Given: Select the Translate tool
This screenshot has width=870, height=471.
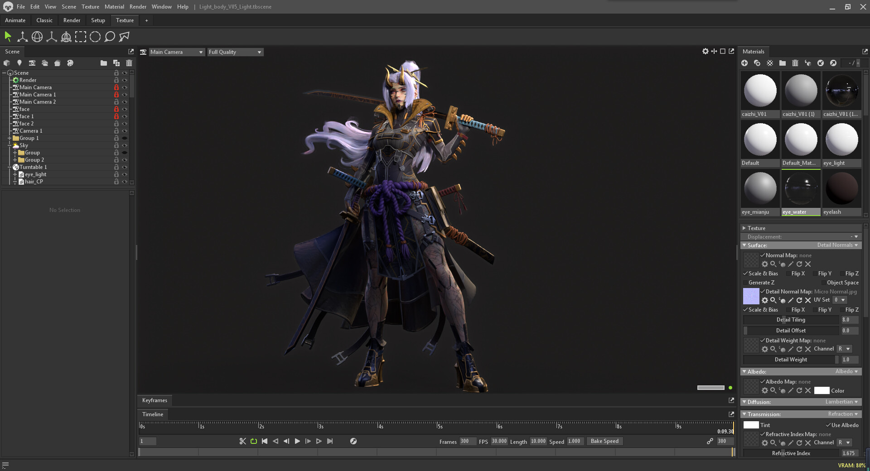Looking at the screenshot, I should 22,37.
